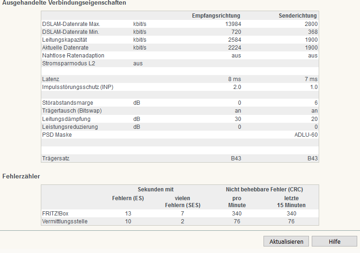Image resolution: width=360 pixels, height=253 pixels.
Task: Click FRITZ!Box SES value 7
Action: (x=182, y=214)
